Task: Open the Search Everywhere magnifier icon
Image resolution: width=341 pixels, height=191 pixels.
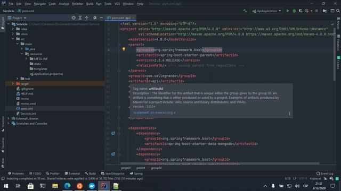Action: pos(338,11)
